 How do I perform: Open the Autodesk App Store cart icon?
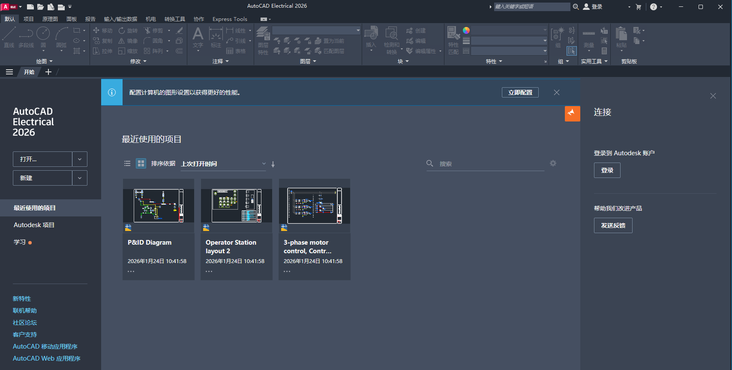click(639, 7)
